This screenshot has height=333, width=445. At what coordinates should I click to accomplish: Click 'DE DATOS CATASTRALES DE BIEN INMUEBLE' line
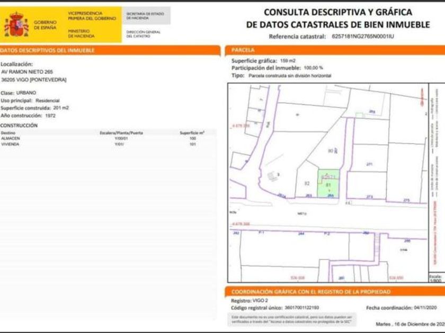(x=338, y=25)
